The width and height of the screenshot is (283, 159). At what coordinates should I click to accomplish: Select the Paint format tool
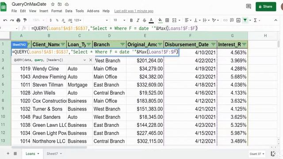pyautogui.click(x=25, y=20)
